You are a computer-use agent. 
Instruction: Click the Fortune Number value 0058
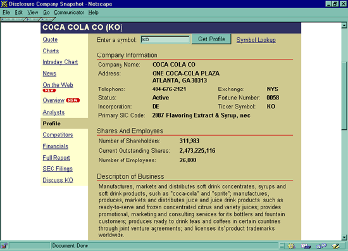273,98
